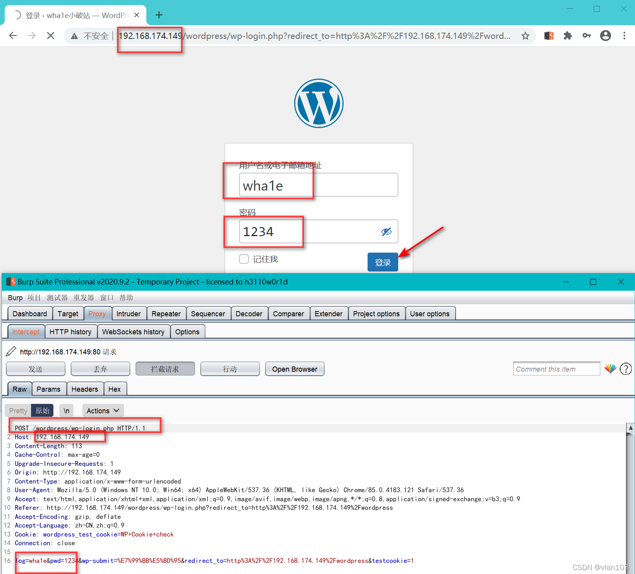Open the 测试器 menu
Viewport: 635px width, 574px height.
click(57, 298)
